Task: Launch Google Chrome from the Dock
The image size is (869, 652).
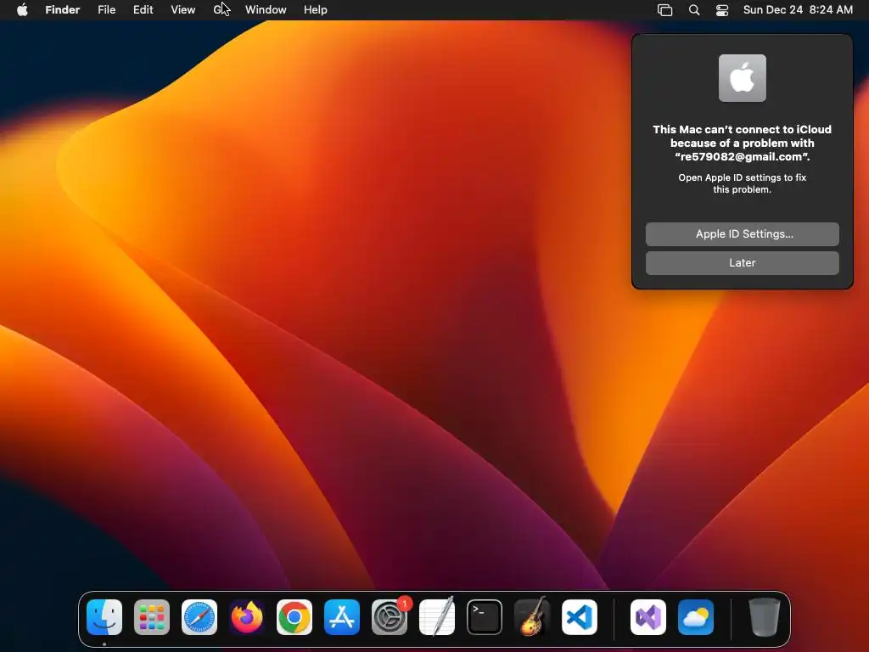Action: click(x=294, y=616)
